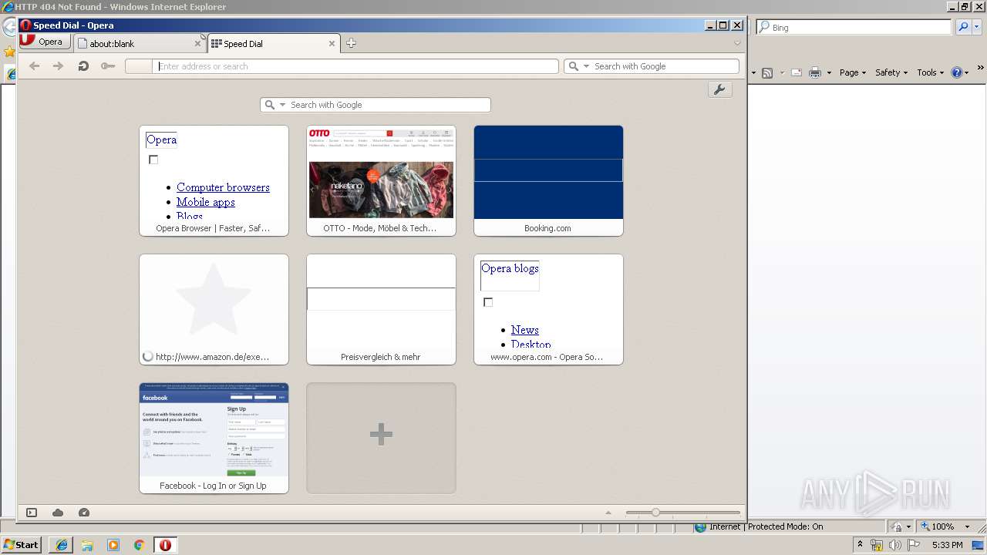This screenshot has width=987, height=555.
Task: Open amazon.de speed dial tile
Action: coord(214,309)
